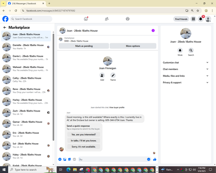The image size is (216, 173).
Task: Open the Groups icon in top navigation
Action: tap(127, 19)
